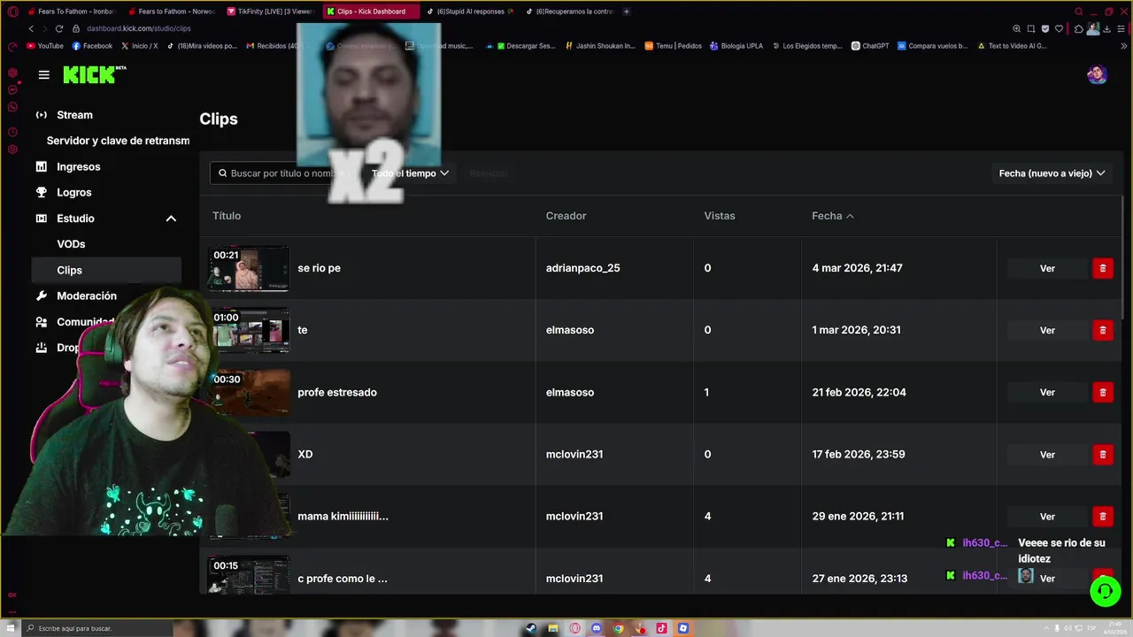Click date "21 feb 2026, 22:04"
The height and width of the screenshot is (637, 1133).
[859, 392]
